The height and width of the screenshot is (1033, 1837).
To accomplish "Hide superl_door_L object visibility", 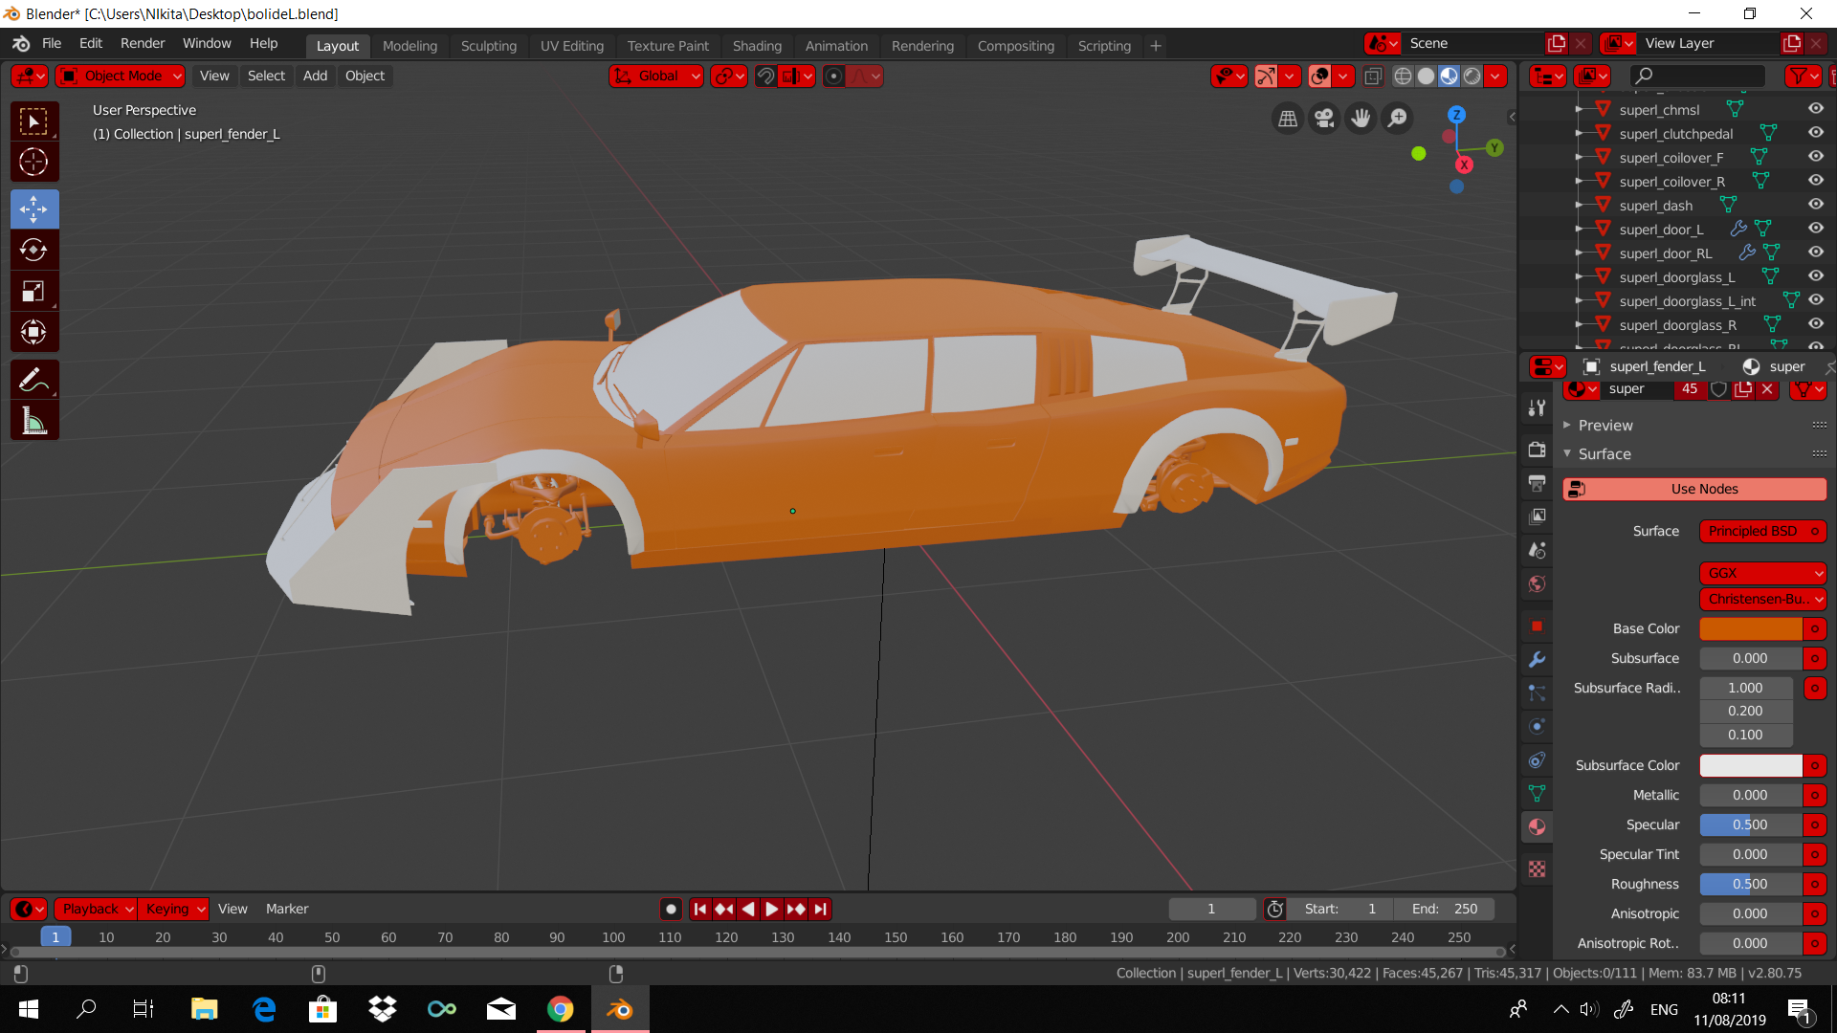I will point(1815,228).
